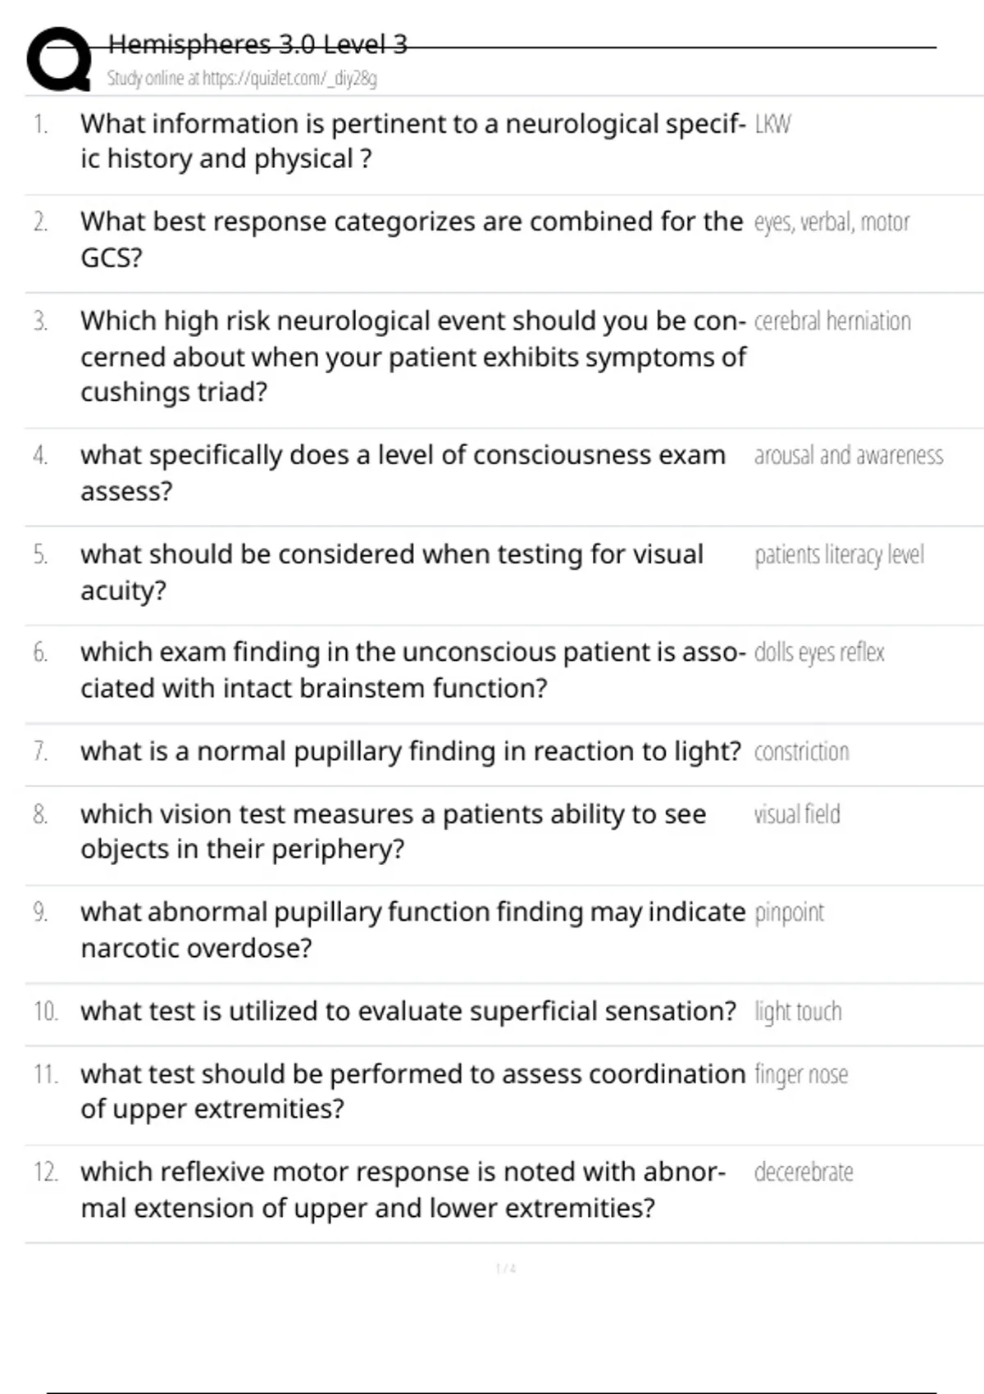Select the answer 'constriction'
Screen dimensions: 984x1394
point(801,752)
